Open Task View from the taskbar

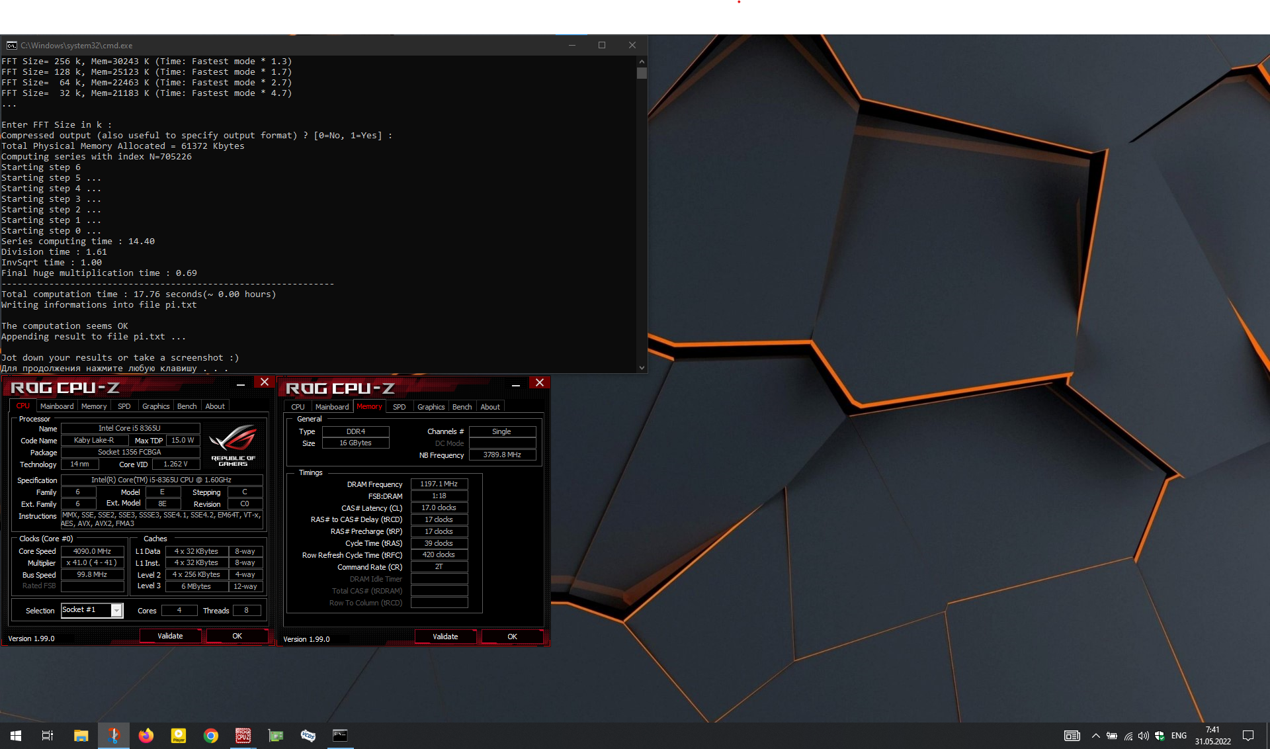(x=48, y=735)
